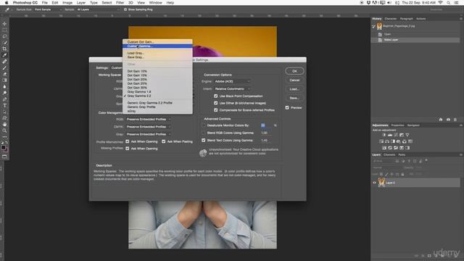
Task: Open CMYK policy Preserve Embedded Profiles dropdown
Action: (x=148, y=127)
